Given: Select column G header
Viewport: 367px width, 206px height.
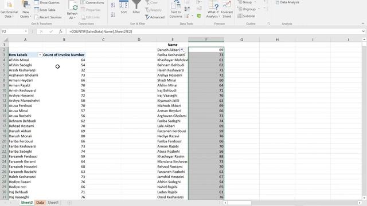Looking at the screenshot, I should (241, 39).
